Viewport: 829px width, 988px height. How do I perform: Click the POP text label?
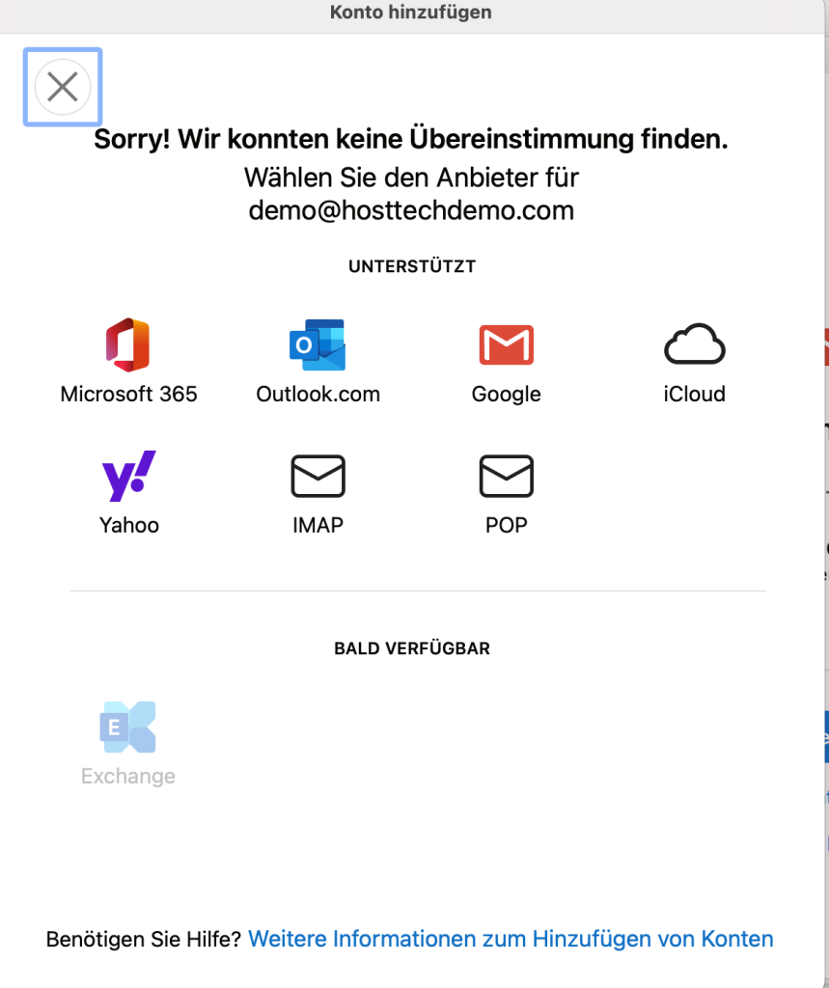pyautogui.click(x=507, y=525)
